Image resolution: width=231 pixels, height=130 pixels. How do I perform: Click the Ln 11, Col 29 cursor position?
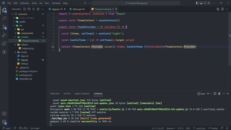tap(158, 128)
